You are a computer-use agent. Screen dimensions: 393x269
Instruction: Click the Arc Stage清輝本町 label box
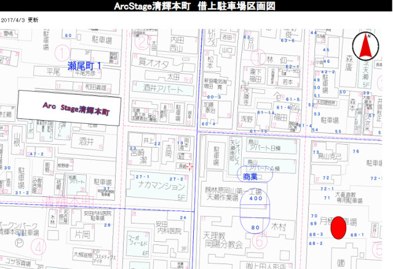click(69, 108)
